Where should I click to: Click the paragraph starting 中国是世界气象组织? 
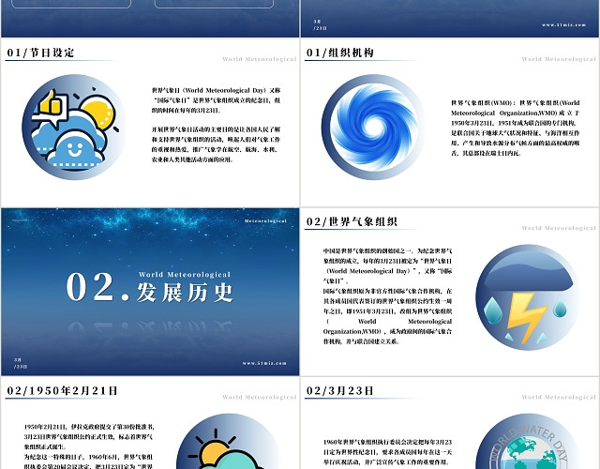click(387, 266)
